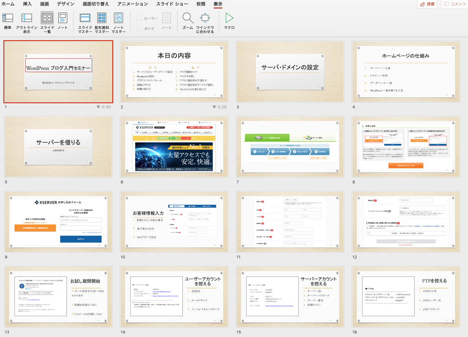Select slide 1 WordPress ブログ入門セミナー thumbnail
Screen dimensions: 468x337
tap(58, 71)
